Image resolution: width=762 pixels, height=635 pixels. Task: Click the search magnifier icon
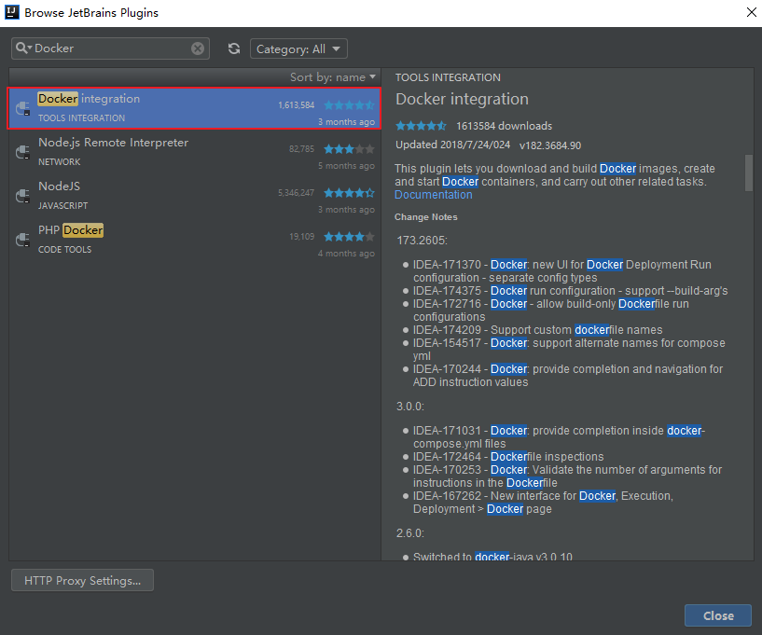click(x=22, y=48)
